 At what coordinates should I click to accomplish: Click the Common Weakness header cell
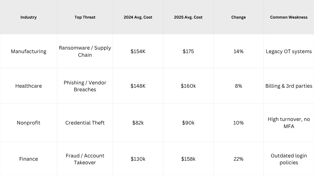coord(289,17)
